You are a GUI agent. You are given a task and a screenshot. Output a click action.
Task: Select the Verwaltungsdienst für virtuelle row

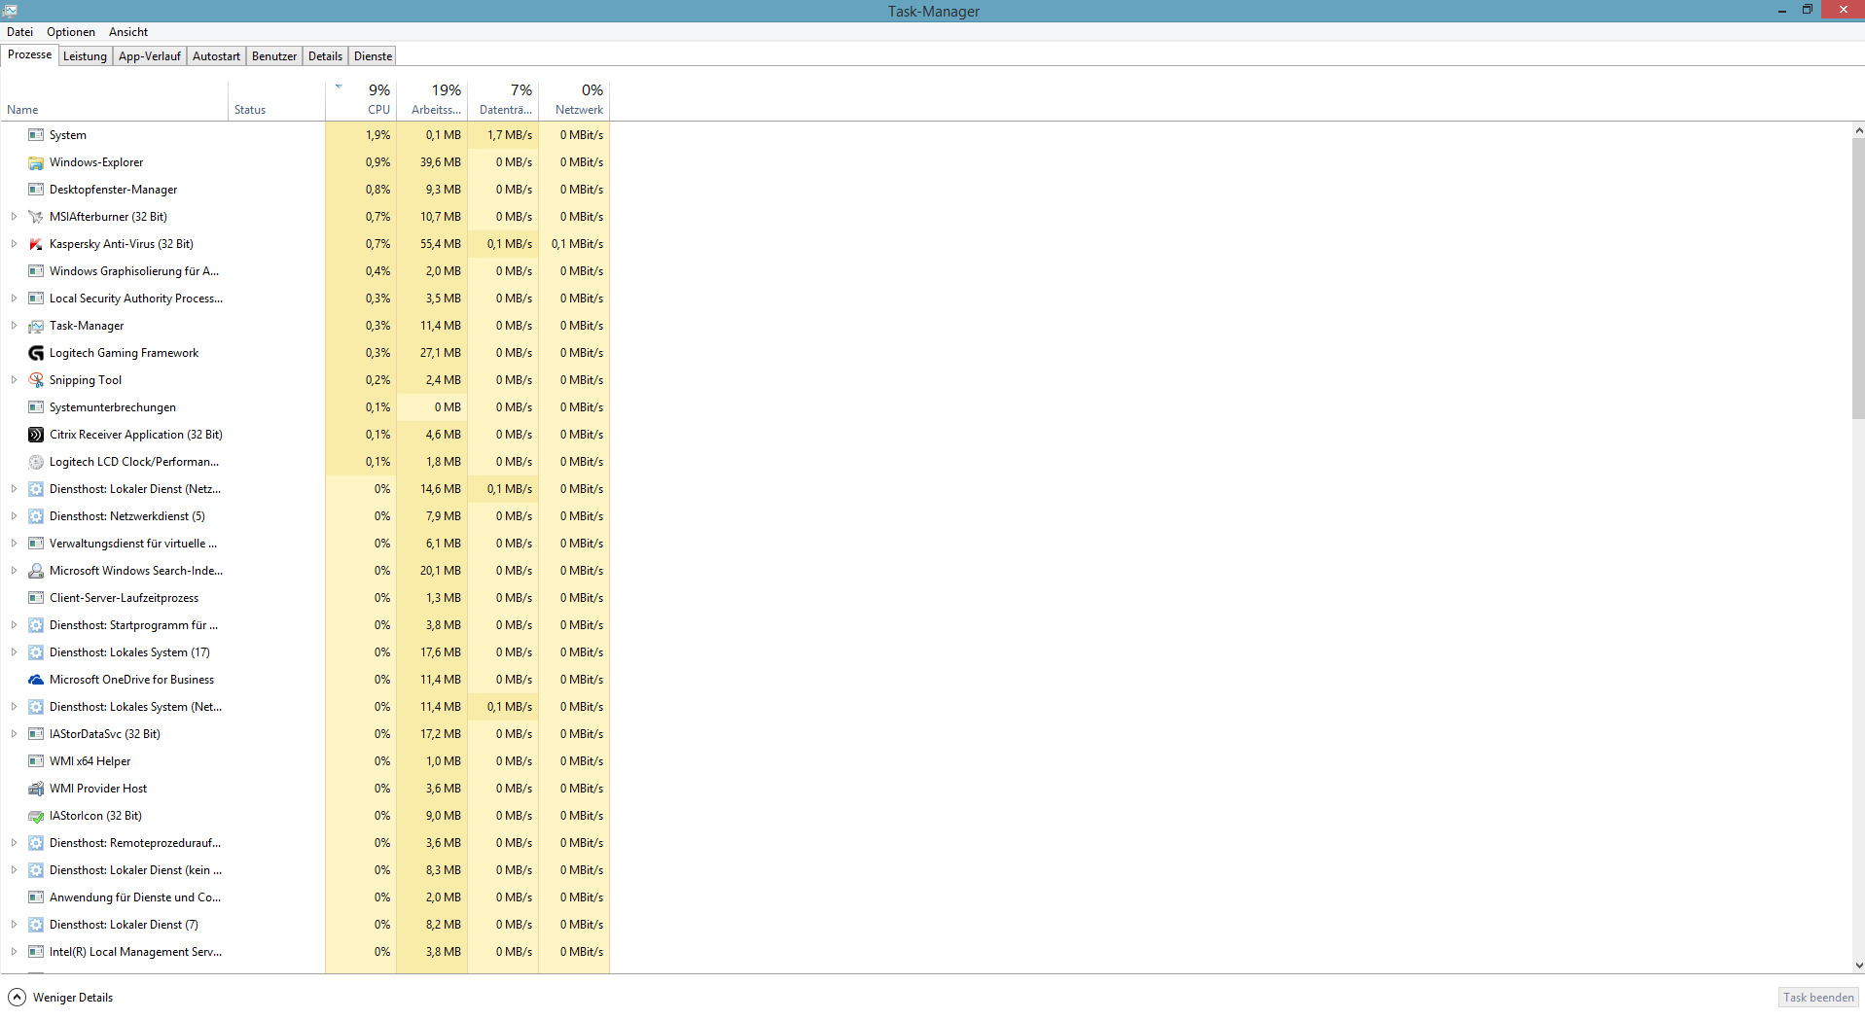(x=305, y=544)
